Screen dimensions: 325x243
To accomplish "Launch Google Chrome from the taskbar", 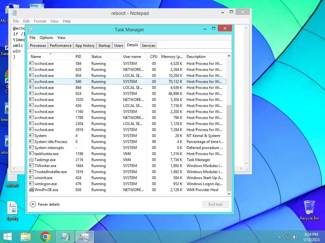I will [x=45, y=237].
